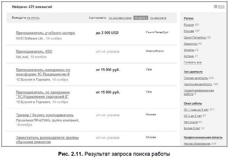Select the 'по дате' sort tab

point(140,18)
